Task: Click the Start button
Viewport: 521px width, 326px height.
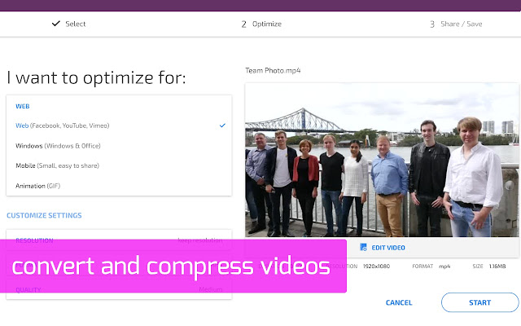Action: (x=479, y=302)
